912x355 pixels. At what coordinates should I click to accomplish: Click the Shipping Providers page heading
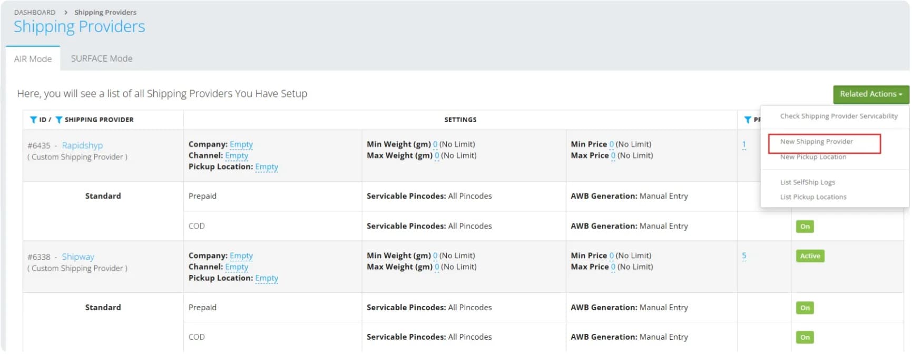79,26
